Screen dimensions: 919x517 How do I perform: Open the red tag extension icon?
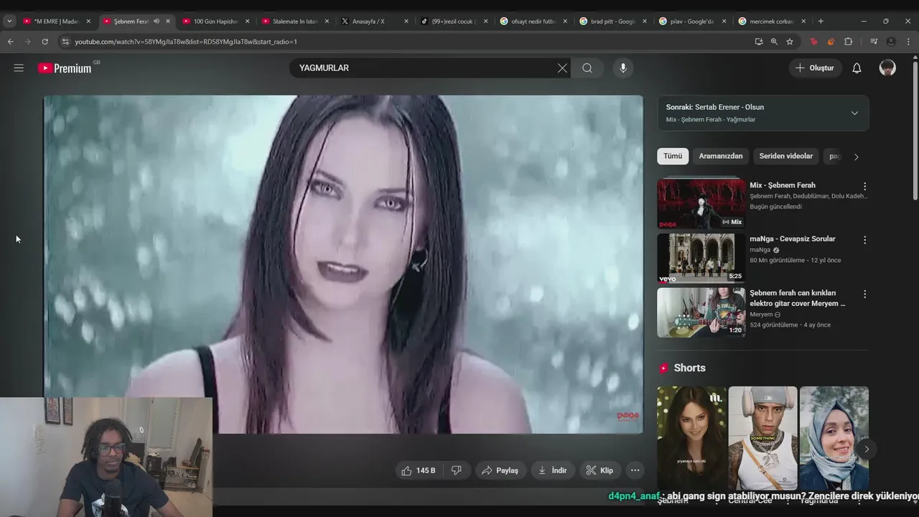[x=813, y=42]
